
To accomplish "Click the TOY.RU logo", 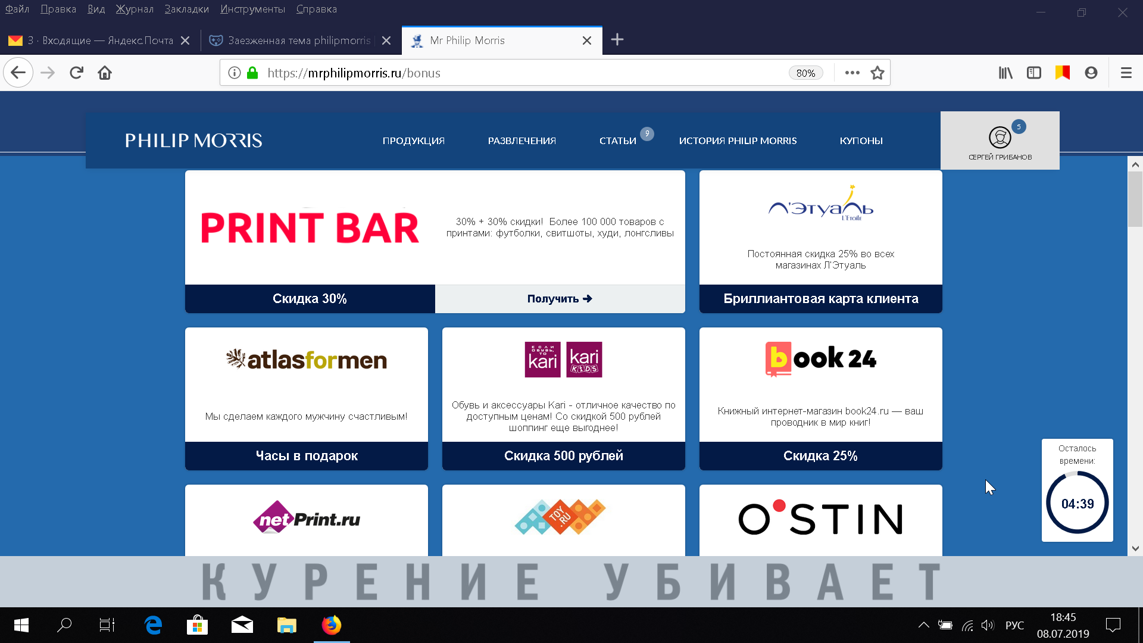I will click(560, 517).
